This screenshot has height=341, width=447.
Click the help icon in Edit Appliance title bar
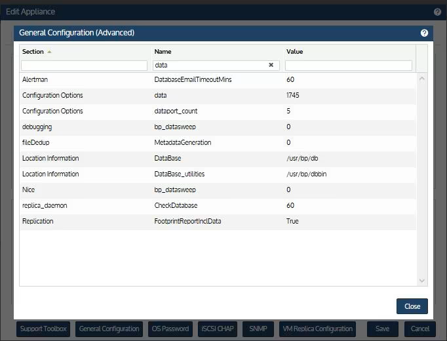pyautogui.click(x=437, y=12)
